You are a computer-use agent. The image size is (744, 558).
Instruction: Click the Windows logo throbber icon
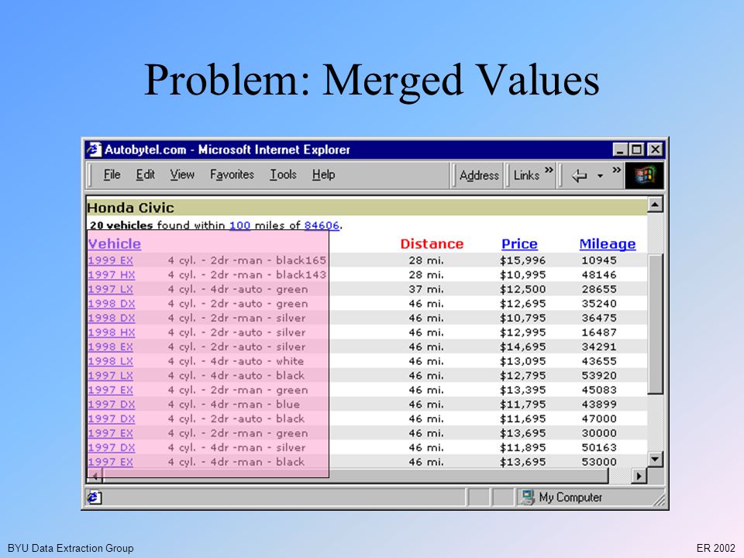(x=644, y=176)
